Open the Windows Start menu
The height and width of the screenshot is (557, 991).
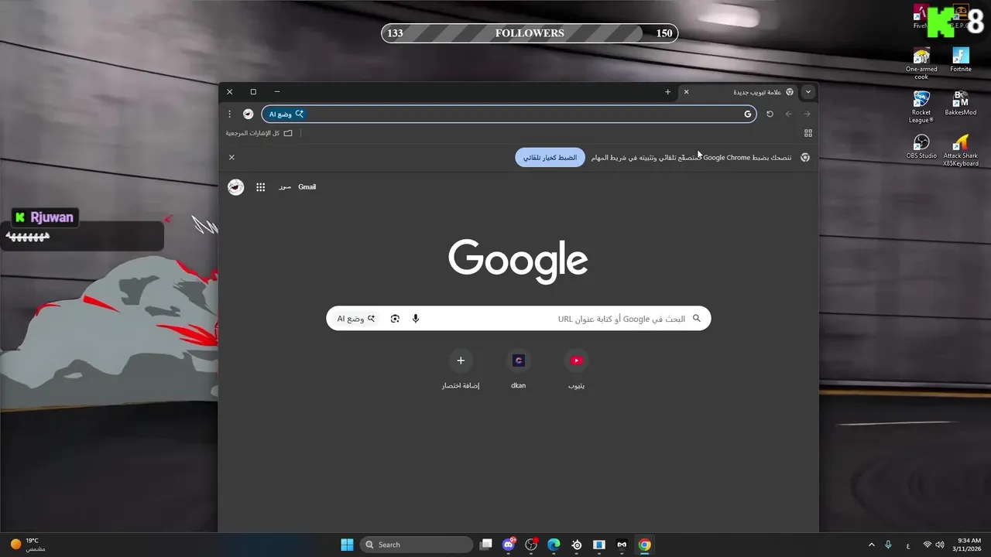point(347,545)
